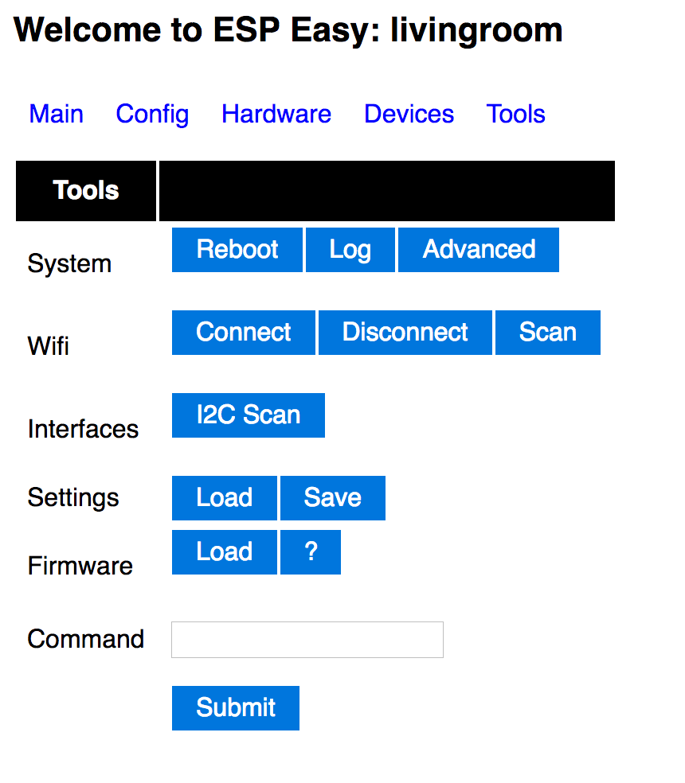Click the black Tools header bar
The width and height of the screenshot is (685, 783).
85,190
